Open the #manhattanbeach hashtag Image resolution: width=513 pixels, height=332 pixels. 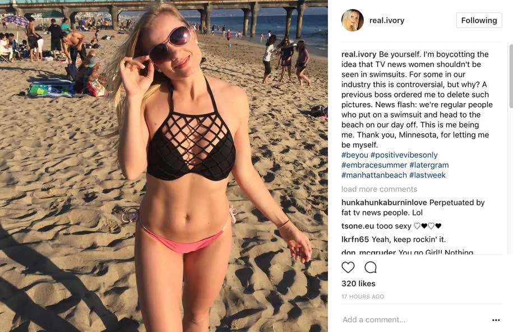(x=374, y=175)
